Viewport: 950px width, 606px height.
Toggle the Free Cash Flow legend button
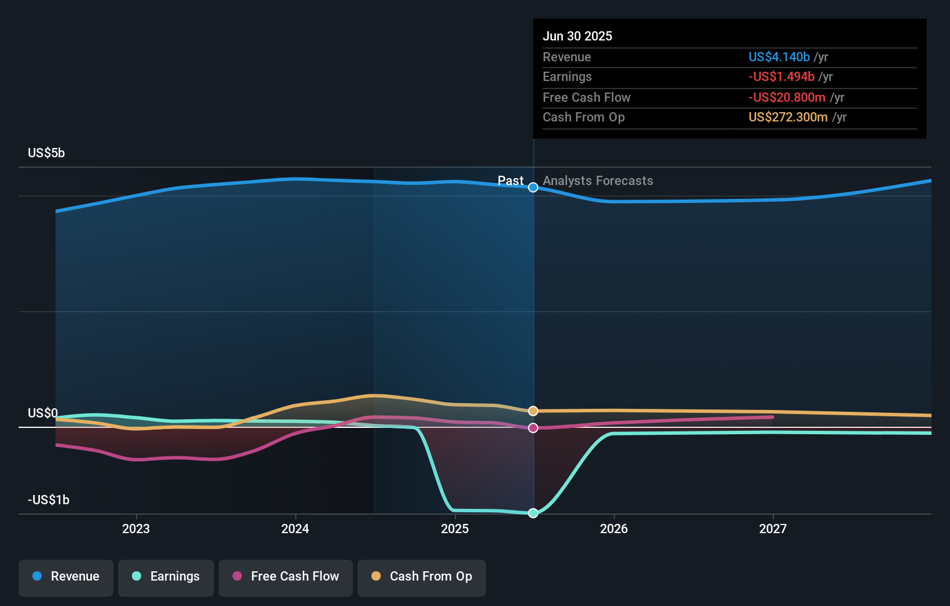pos(286,578)
